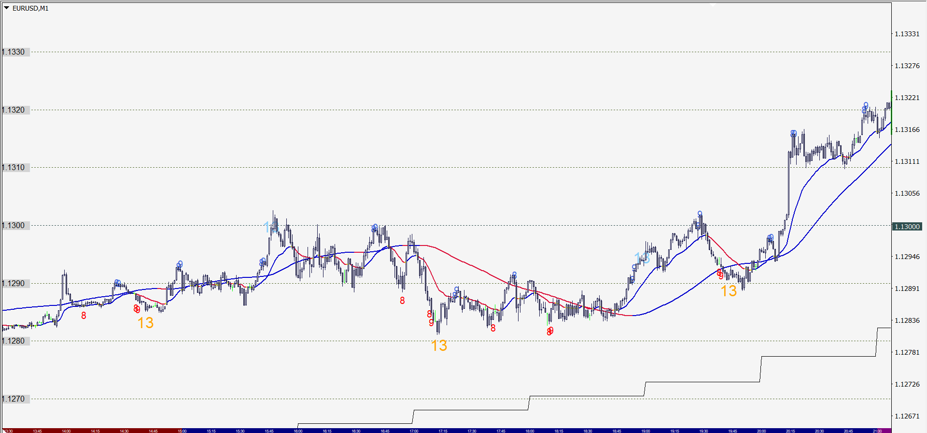Pick the 15:30 tick on the time axis
Screen dimensions: 927x433
[x=240, y=431]
